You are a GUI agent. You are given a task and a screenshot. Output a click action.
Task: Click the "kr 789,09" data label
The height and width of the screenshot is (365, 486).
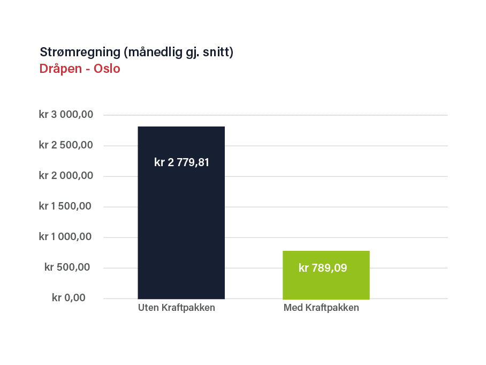pos(323,268)
